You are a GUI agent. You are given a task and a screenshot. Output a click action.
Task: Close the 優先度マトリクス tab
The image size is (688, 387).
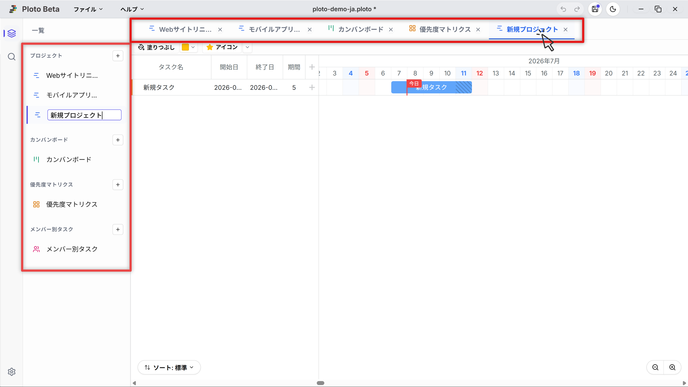[478, 30]
